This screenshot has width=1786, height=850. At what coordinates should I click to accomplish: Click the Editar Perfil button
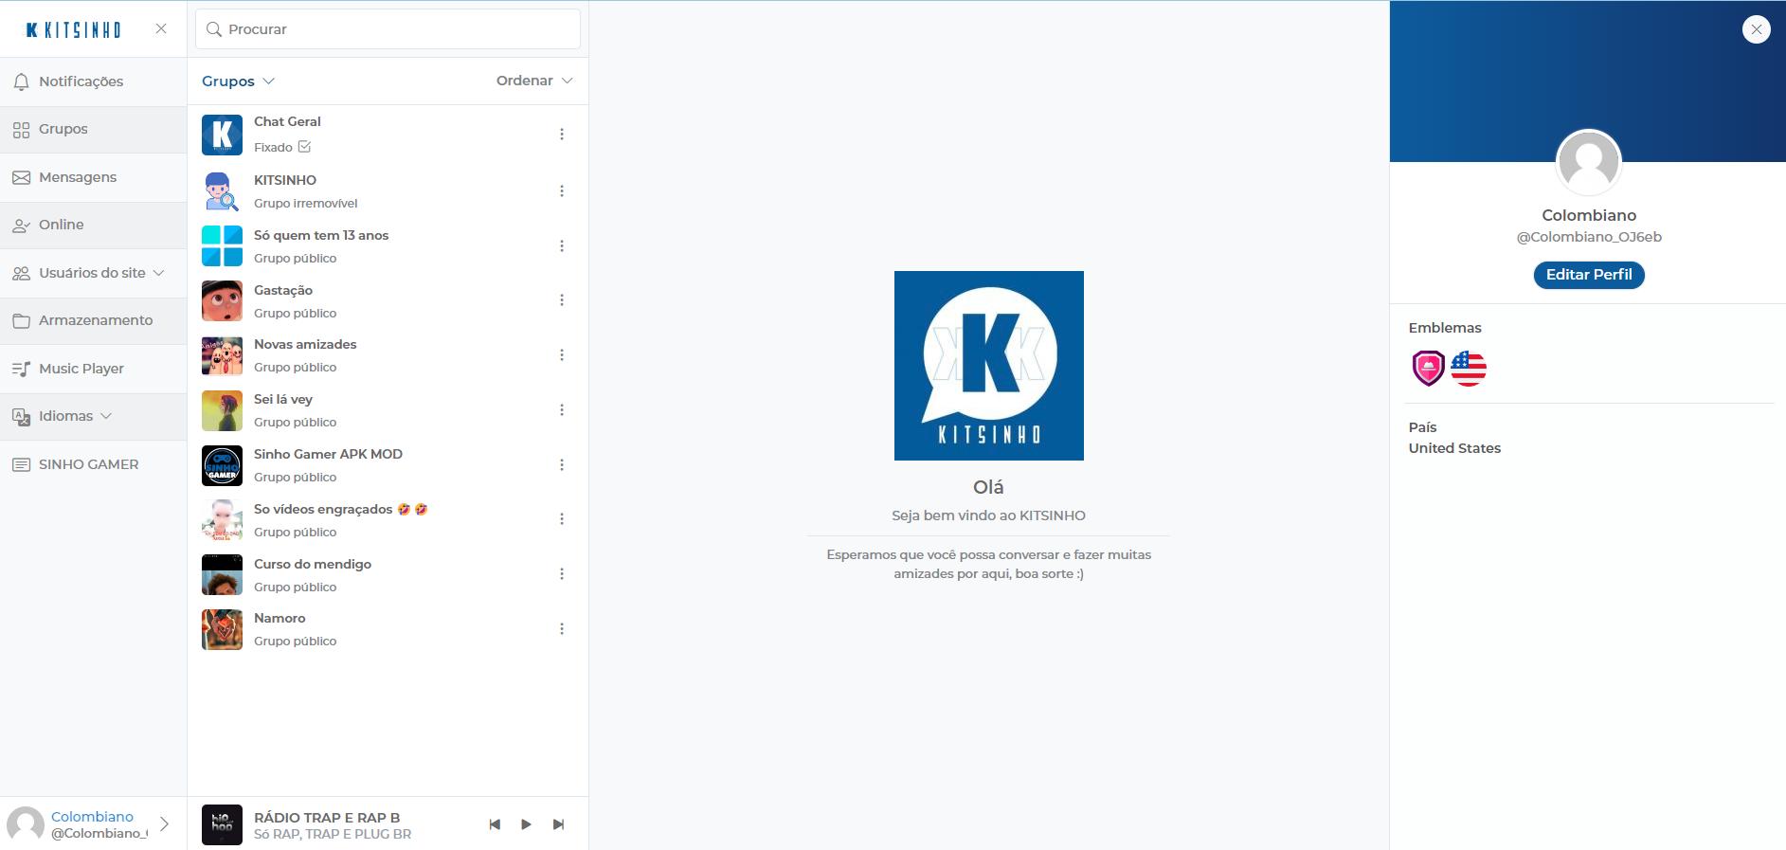pos(1588,275)
